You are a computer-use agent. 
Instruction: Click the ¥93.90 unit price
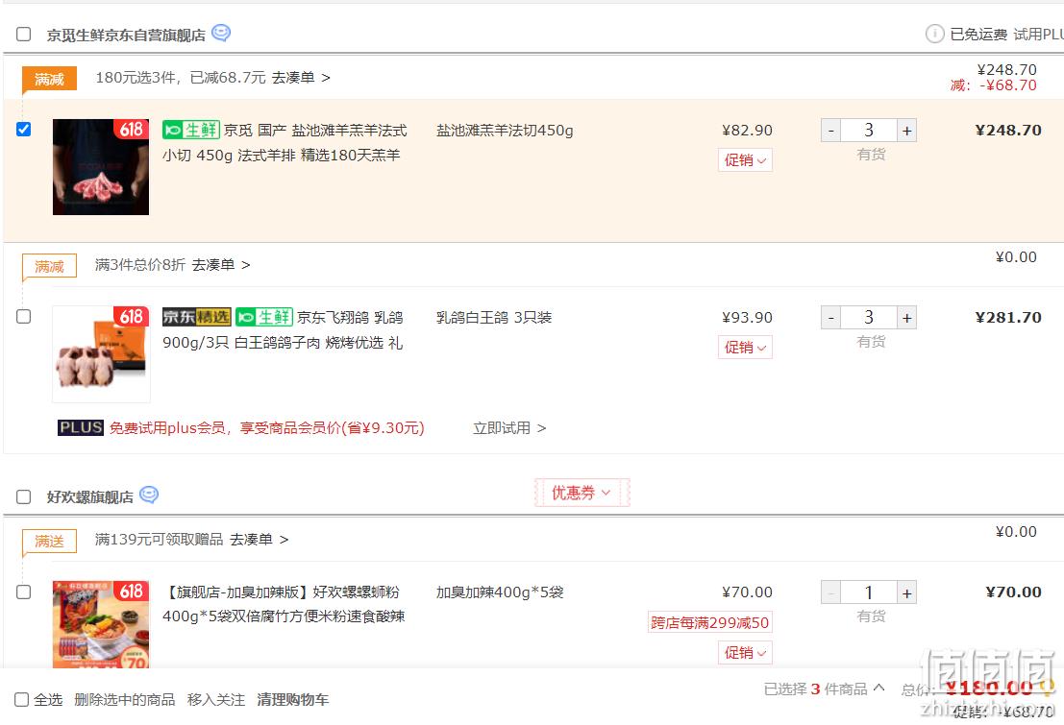click(x=747, y=318)
